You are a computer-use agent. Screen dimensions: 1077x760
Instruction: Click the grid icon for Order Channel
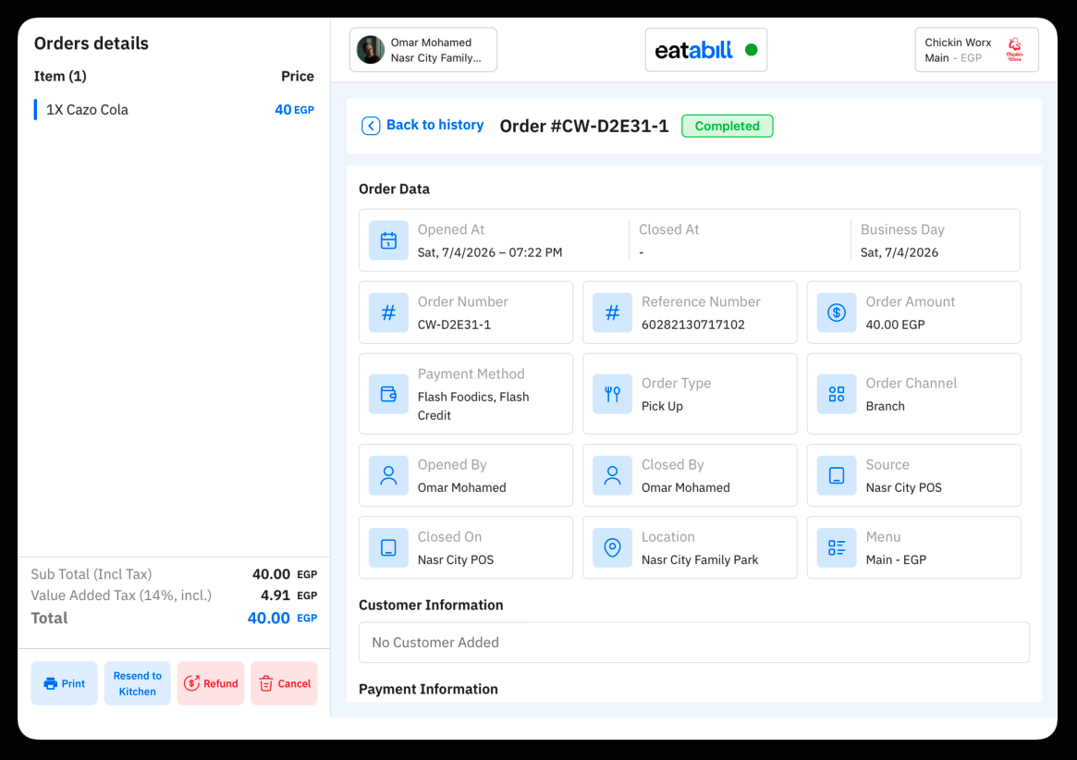836,394
